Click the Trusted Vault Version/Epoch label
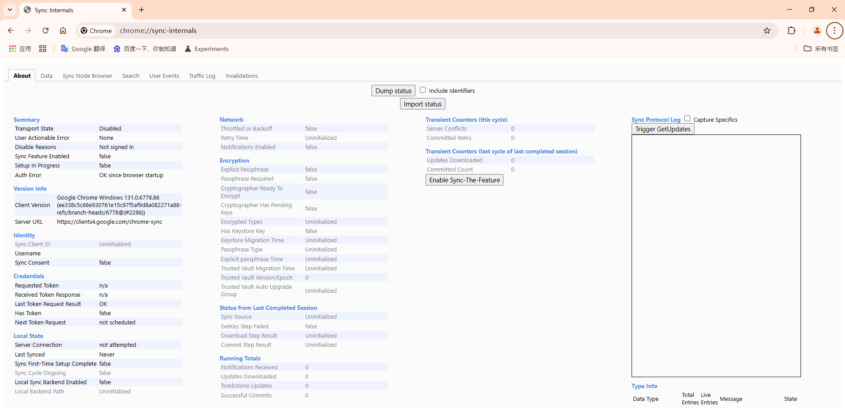The image size is (845, 418). tap(257, 277)
